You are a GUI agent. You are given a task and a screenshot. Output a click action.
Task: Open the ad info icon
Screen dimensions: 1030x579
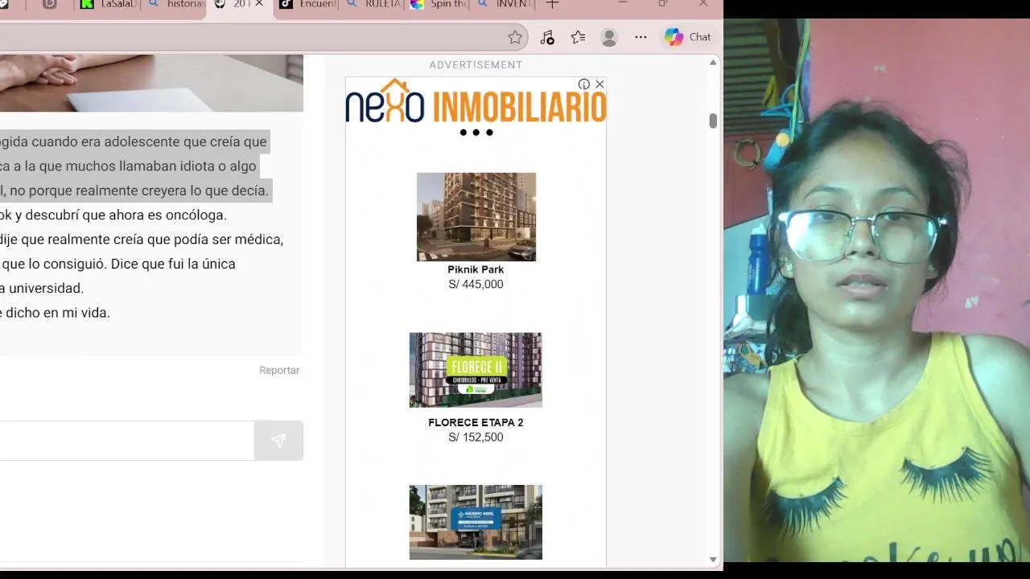pos(584,84)
